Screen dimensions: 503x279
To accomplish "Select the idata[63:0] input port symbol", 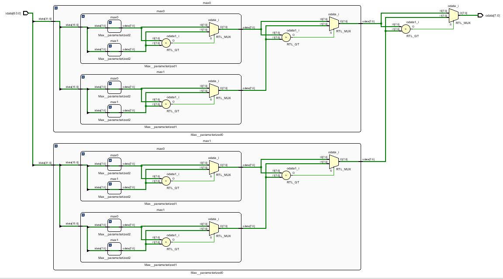I will (x=27, y=14).
